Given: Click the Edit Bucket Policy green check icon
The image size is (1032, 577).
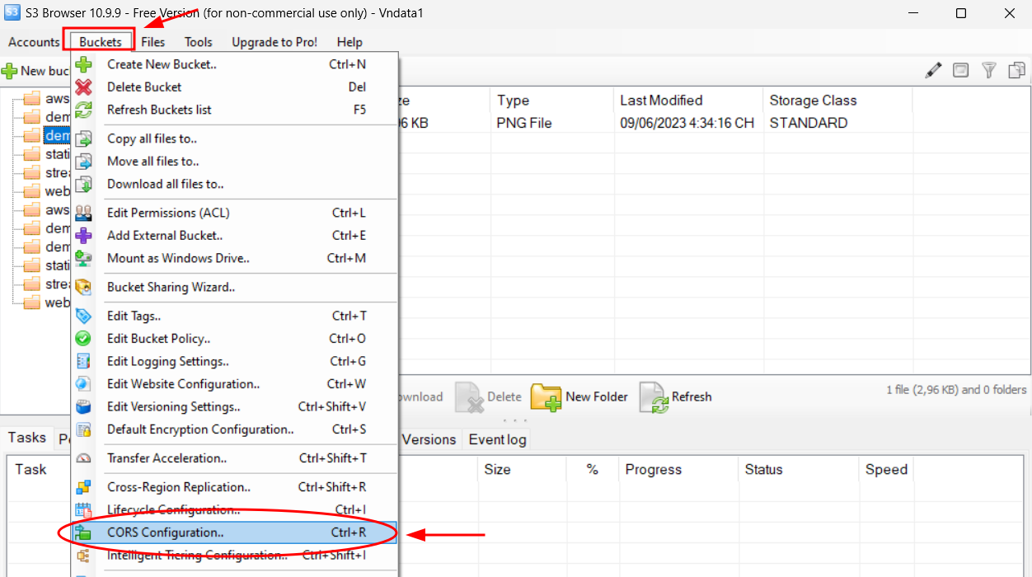Looking at the screenshot, I should point(84,339).
